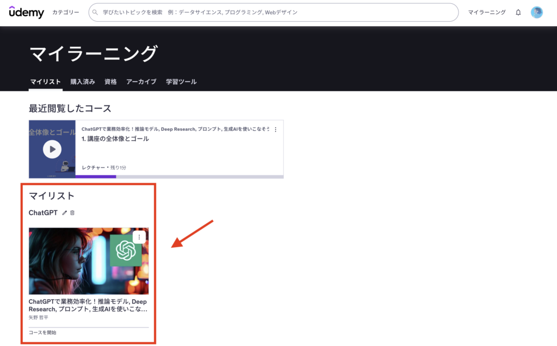Play the recently viewed lecture
The width and height of the screenshot is (557, 346).
pos(52,149)
